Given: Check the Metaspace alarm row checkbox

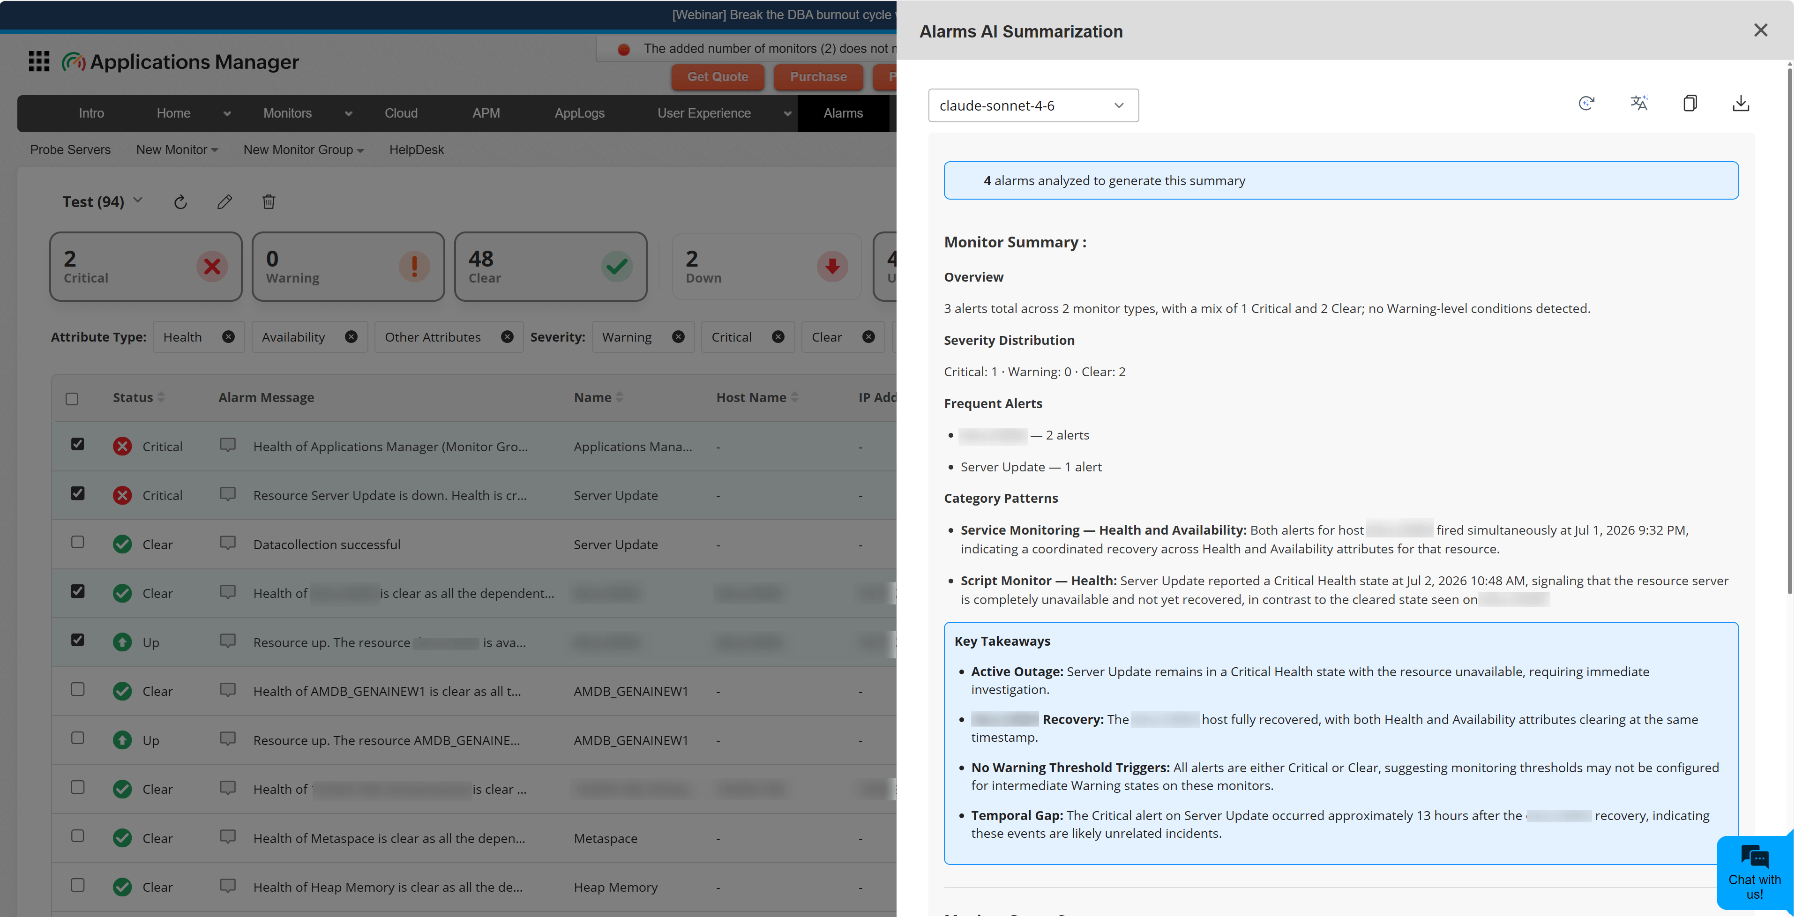Looking at the screenshot, I should (x=77, y=836).
